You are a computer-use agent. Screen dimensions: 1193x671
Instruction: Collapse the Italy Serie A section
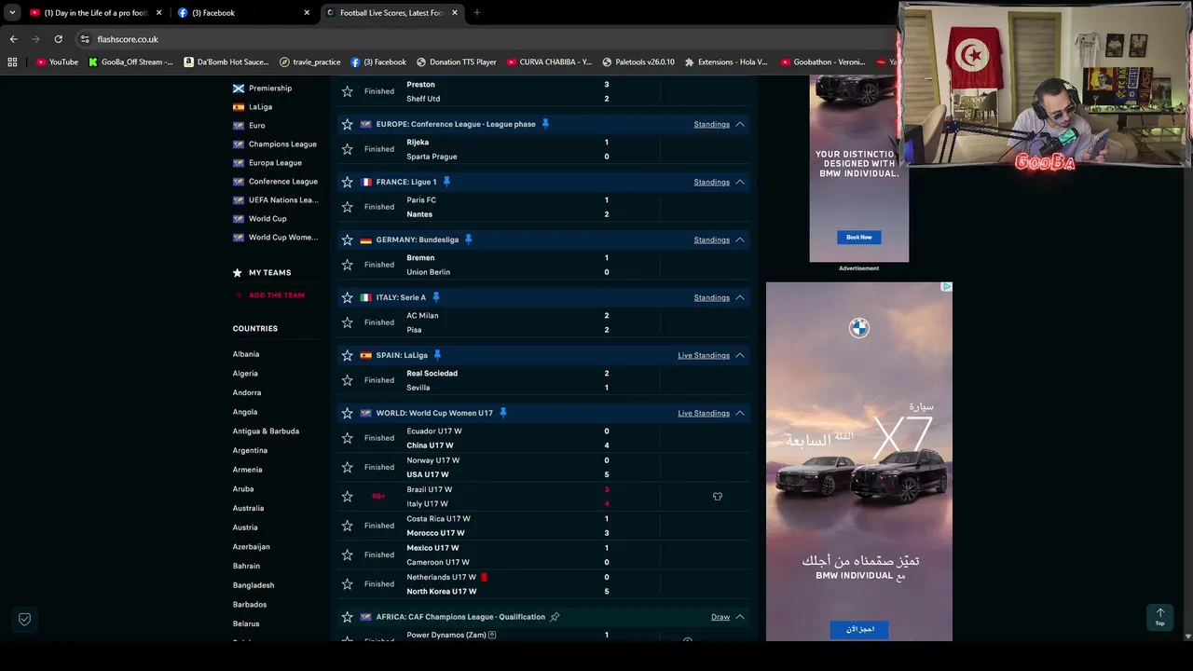740,297
